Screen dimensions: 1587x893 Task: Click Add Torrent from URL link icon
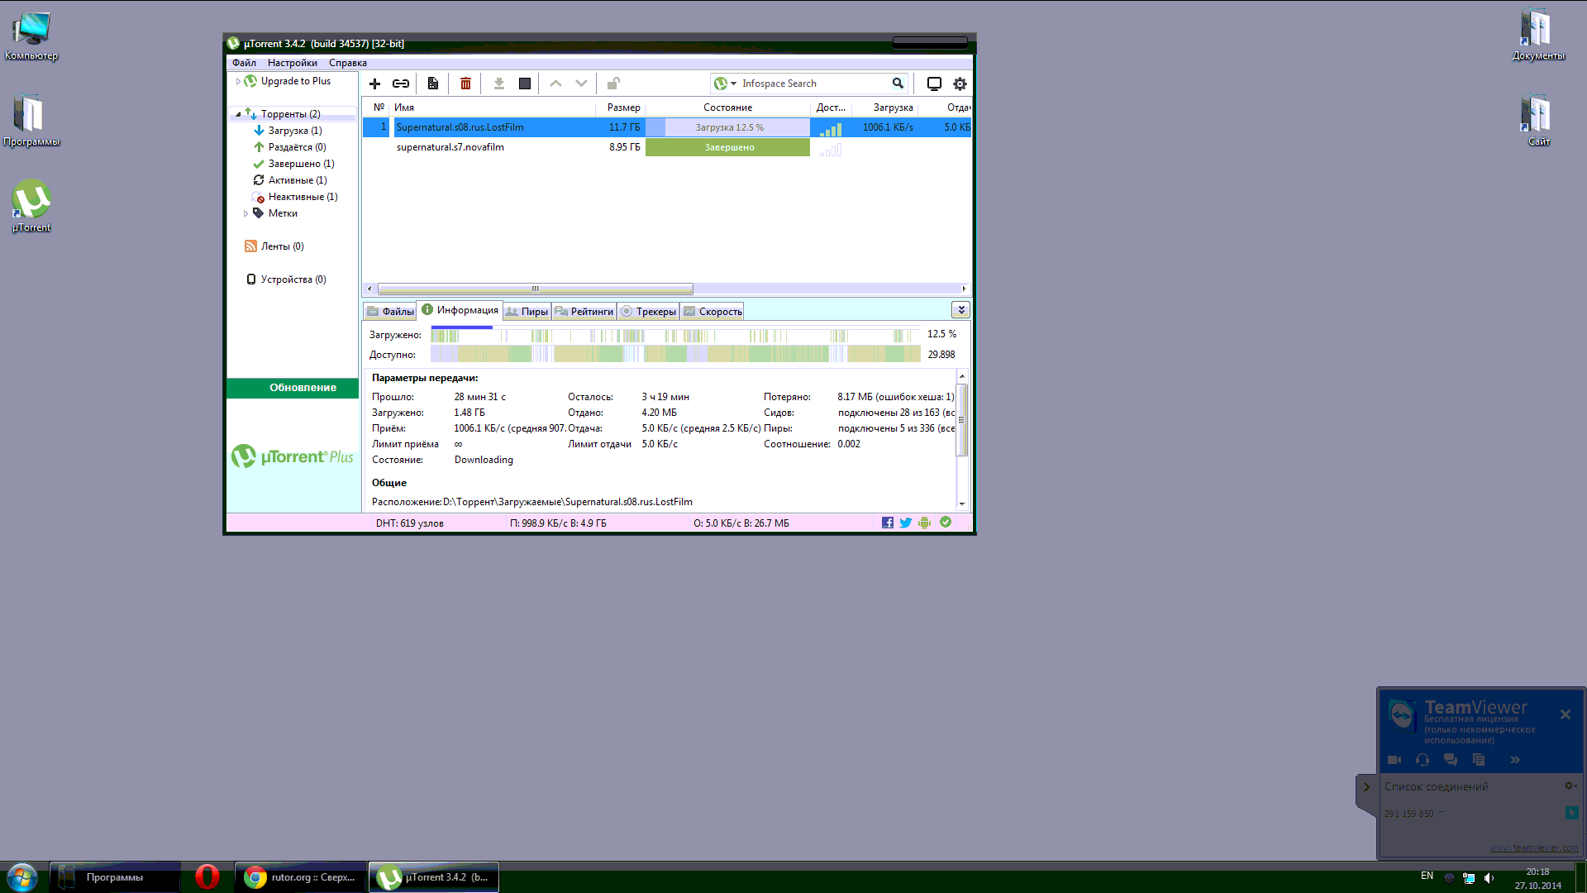401,84
